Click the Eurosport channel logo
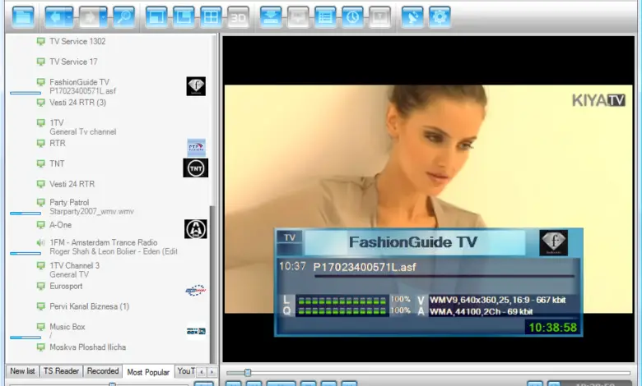The height and width of the screenshot is (386, 642). pyautogui.click(x=196, y=291)
